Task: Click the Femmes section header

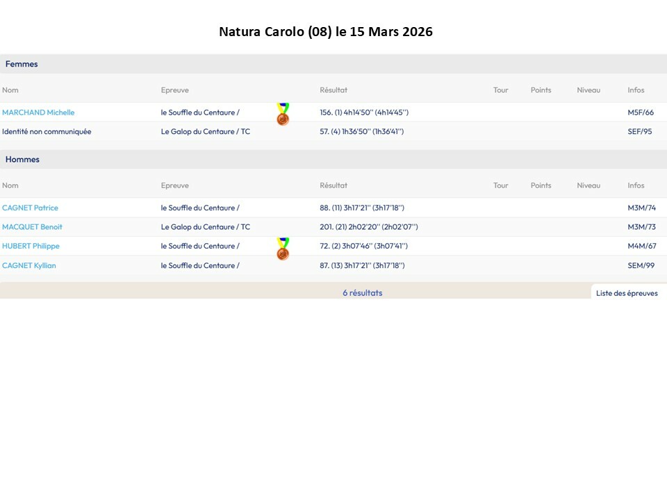Action: pos(22,64)
